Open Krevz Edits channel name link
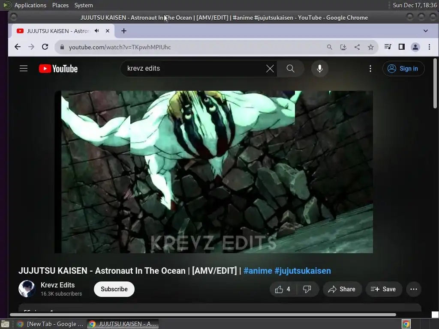Screen dimensions: 439x329 pos(58,285)
